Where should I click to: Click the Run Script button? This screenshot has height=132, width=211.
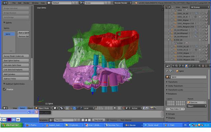pyautogui.click(x=99, y=120)
